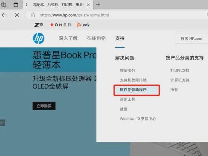Open a new browser tab

click(x=98, y=5)
